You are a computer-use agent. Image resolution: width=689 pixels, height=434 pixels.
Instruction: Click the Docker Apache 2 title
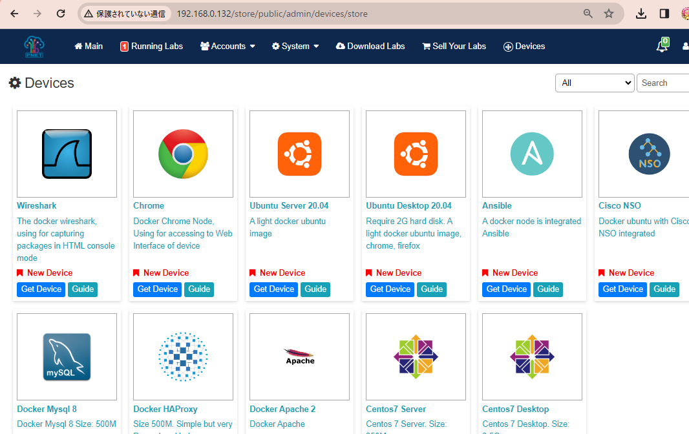pos(282,409)
